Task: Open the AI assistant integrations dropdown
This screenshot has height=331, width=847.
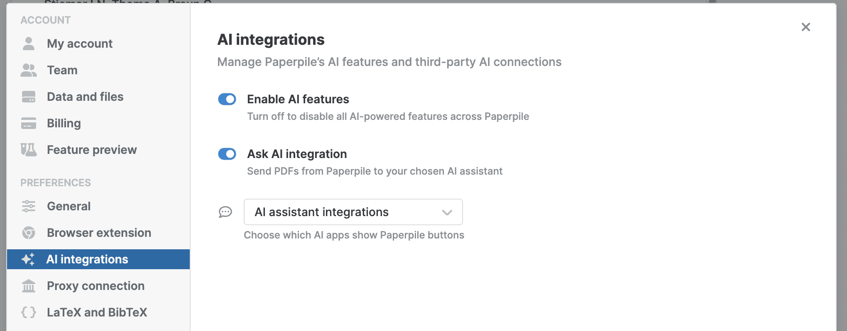Action: click(353, 212)
